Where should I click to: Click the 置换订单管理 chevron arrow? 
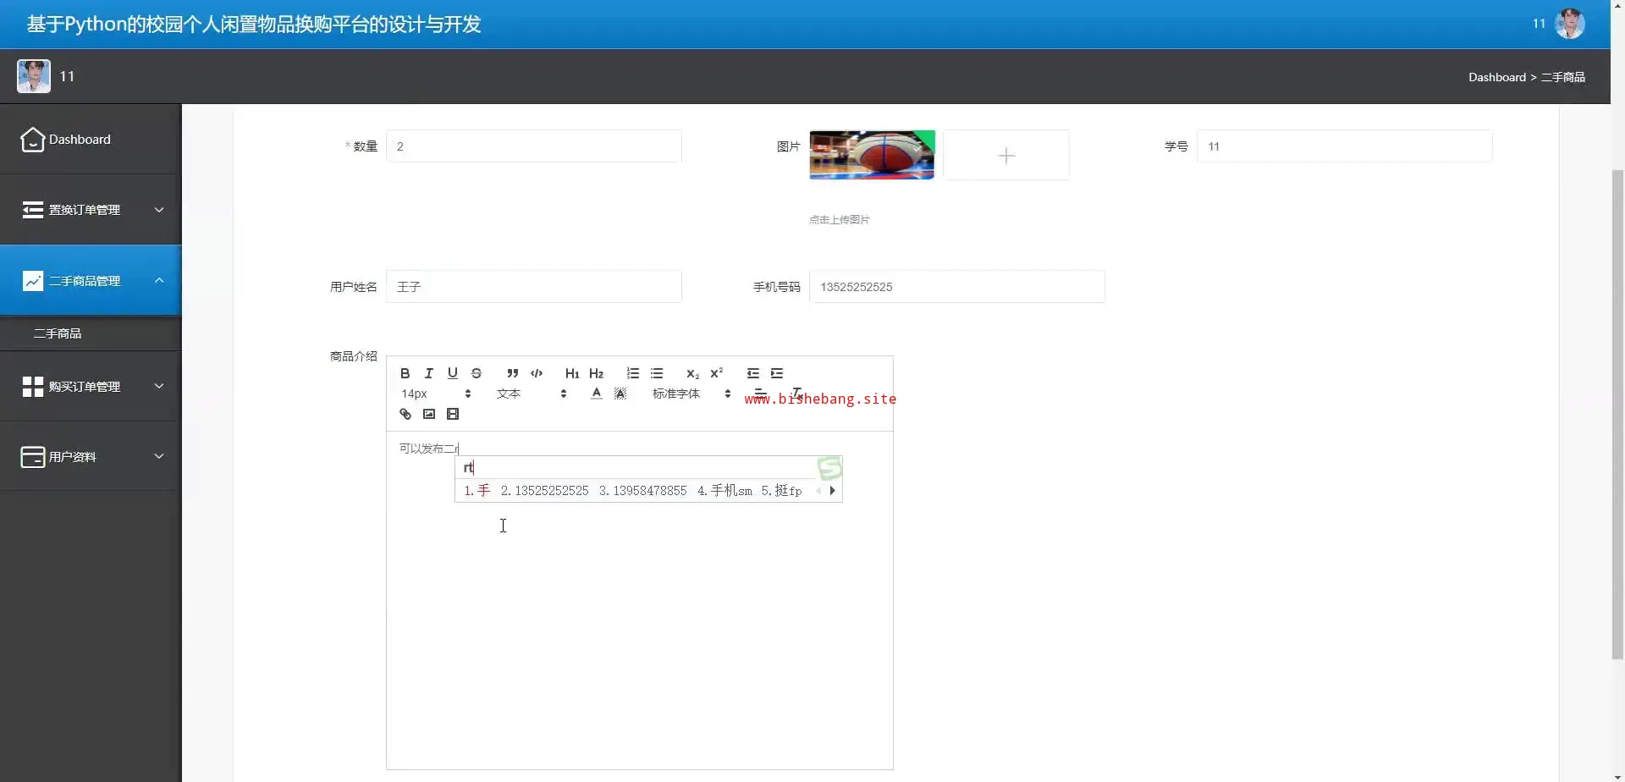click(158, 210)
